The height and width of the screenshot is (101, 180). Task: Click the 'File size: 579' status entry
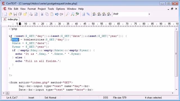pyautogui.click(x=120, y=98)
